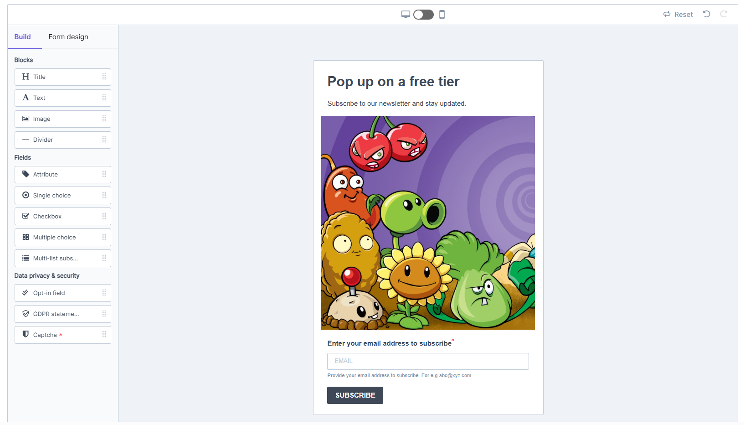Click the drag handle on Attribute field

[104, 175]
